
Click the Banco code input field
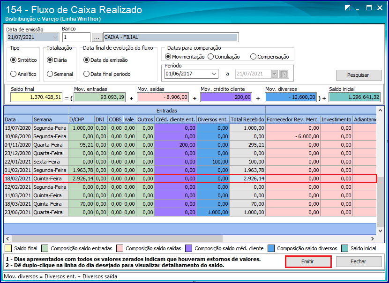click(76, 37)
